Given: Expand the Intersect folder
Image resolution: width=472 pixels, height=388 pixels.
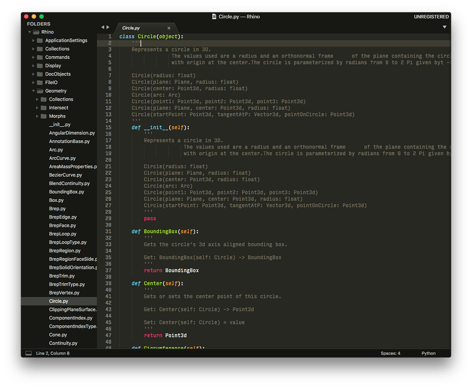Looking at the screenshot, I should (37, 107).
